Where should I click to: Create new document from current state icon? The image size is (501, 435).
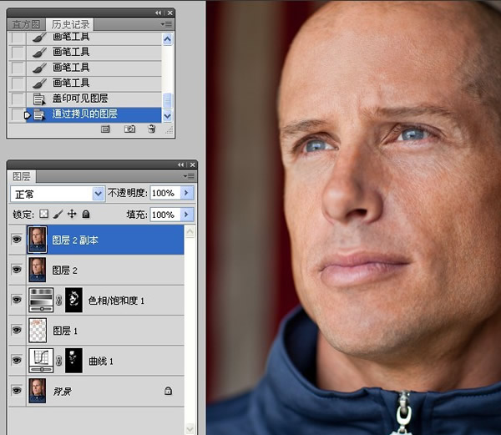105,129
